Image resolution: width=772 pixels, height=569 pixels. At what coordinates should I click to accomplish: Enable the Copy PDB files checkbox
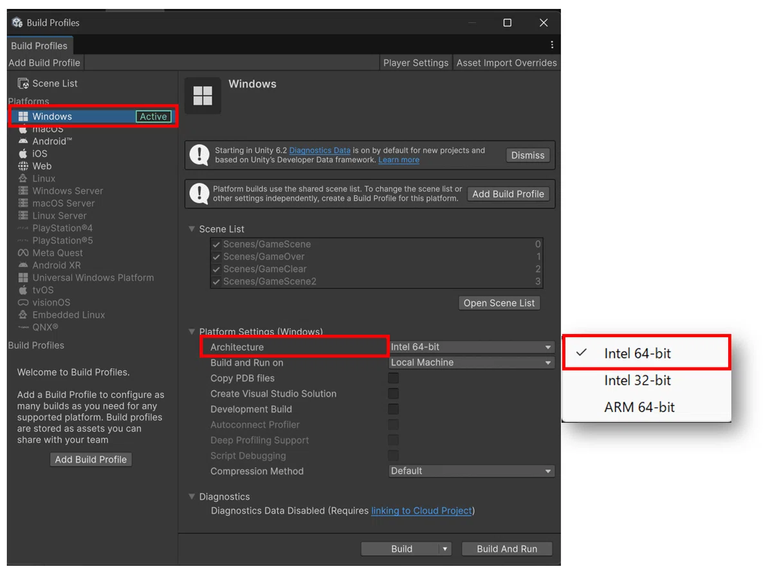coord(393,378)
